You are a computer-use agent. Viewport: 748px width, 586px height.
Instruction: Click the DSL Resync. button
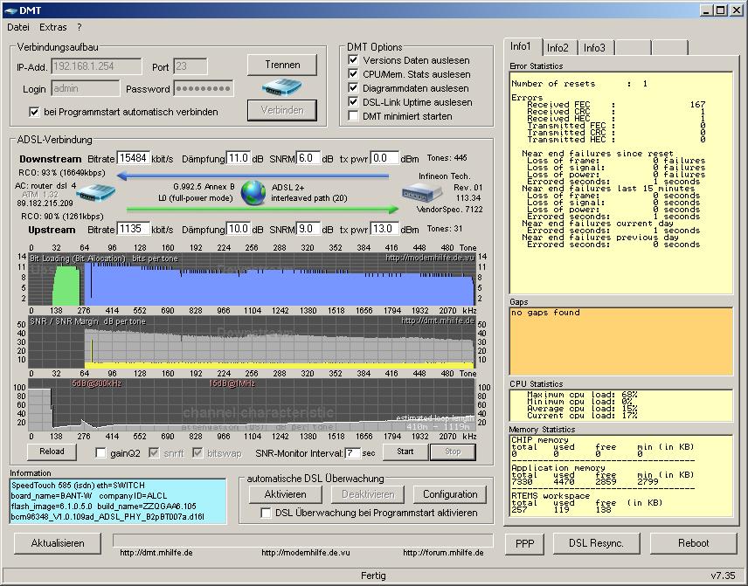[x=596, y=543]
